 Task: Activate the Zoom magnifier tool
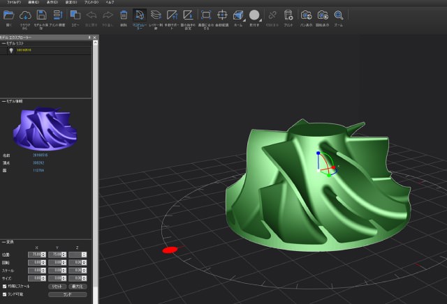(x=339, y=15)
